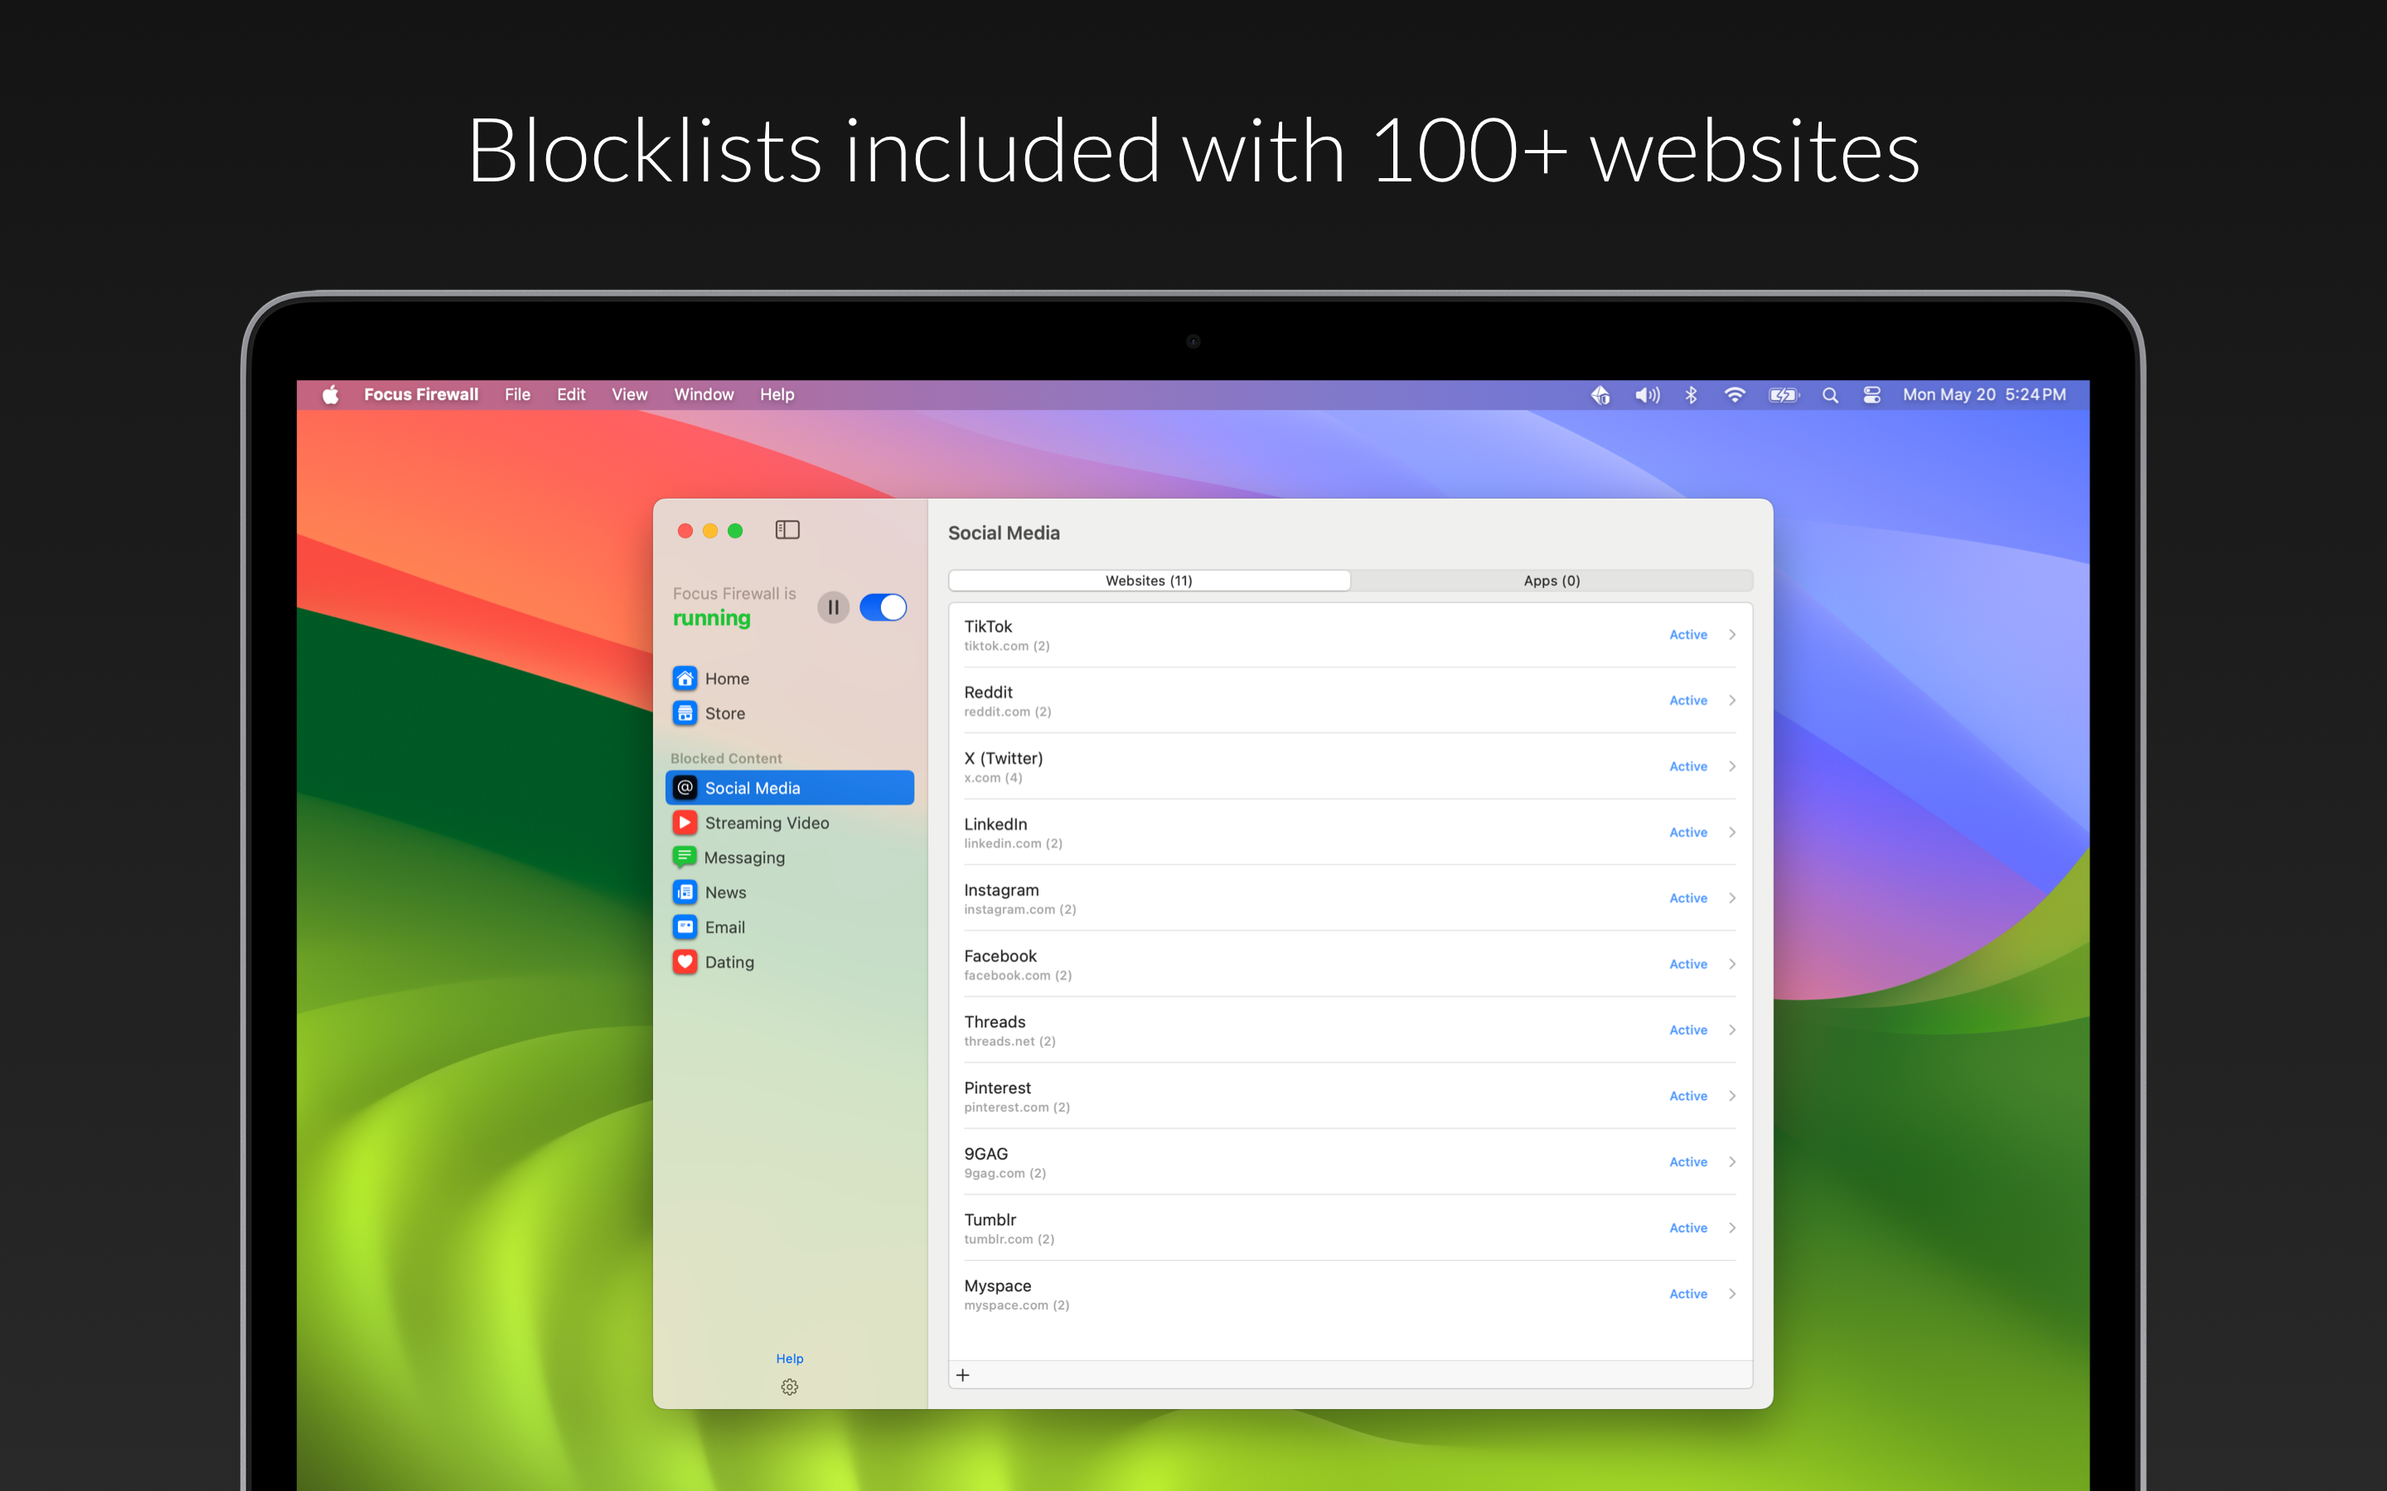Select the Messaging sidebar label
The height and width of the screenshot is (1491, 2387).
(743, 858)
